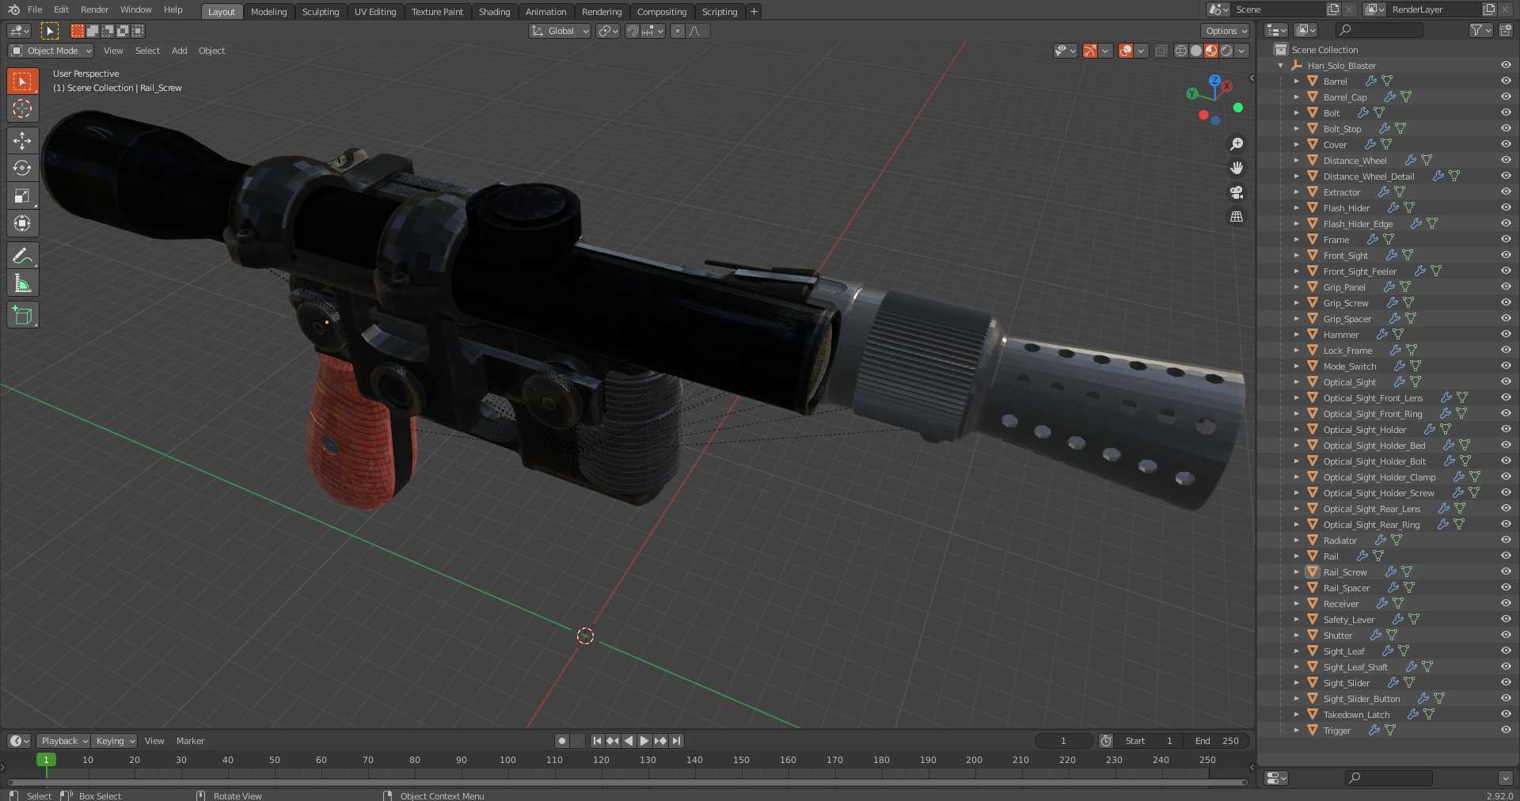Click the viewport pan hand icon
Viewport: 1520px width, 801px height.
tap(1236, 168)
